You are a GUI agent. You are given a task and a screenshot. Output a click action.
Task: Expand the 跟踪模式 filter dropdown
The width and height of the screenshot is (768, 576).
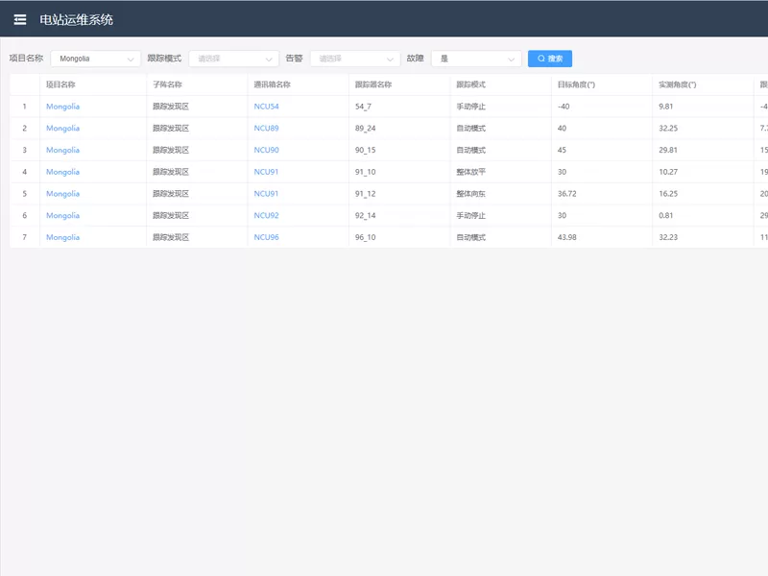[233, 59]
